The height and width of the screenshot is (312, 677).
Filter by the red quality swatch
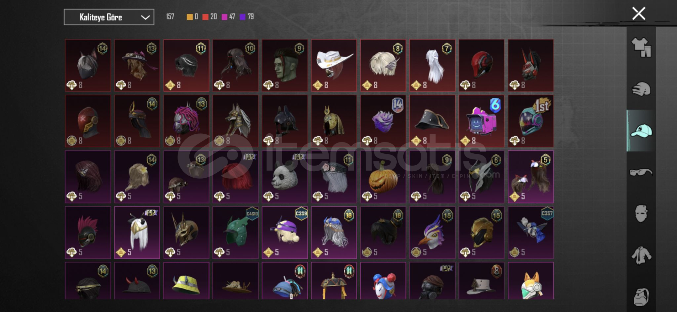(x=205, y=17)
